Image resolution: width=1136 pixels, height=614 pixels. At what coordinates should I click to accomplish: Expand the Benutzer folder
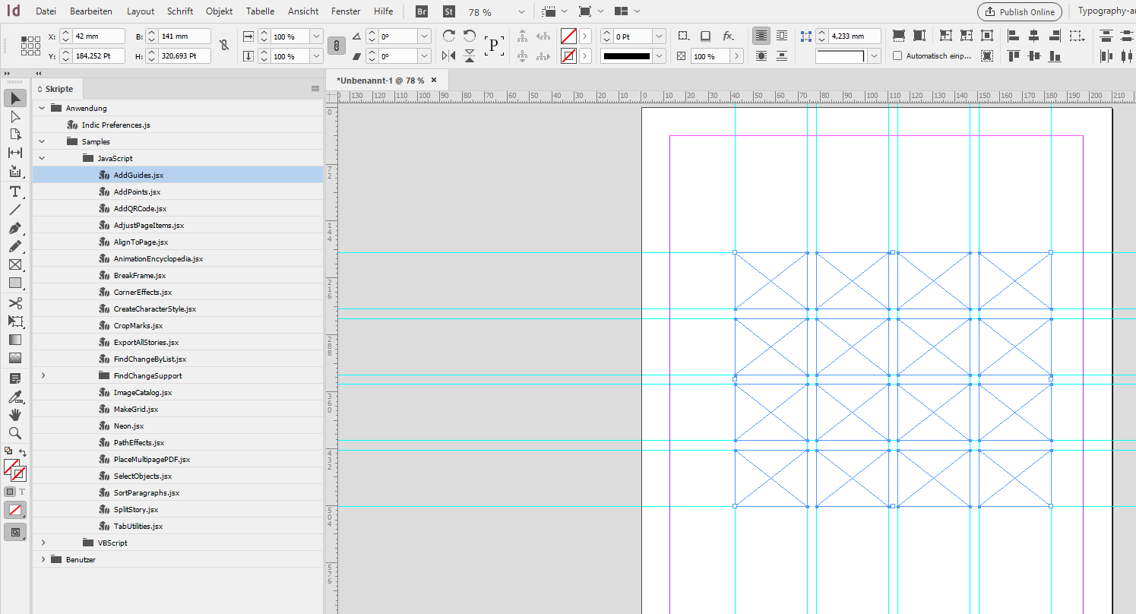(x=43, y=559)
